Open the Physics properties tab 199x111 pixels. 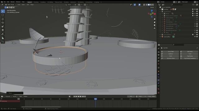[x=159, y=80]
